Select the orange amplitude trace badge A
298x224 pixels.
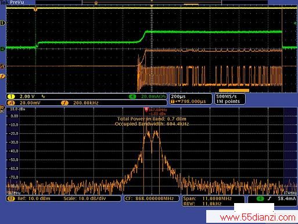click(11, 103)
